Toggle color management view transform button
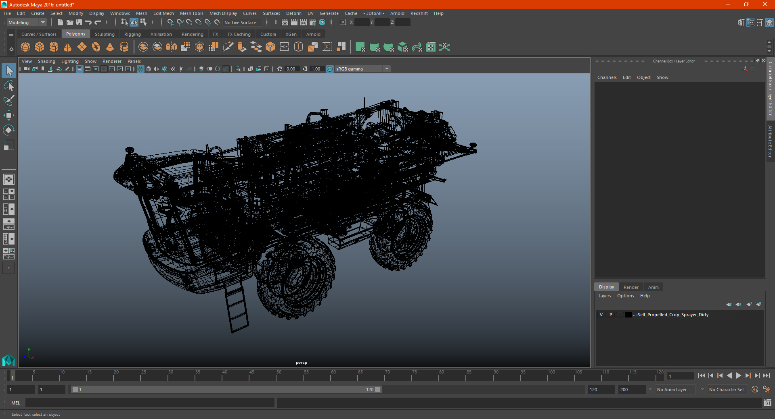The width and height of the screenshot is (775, 419). click(330, 69)
